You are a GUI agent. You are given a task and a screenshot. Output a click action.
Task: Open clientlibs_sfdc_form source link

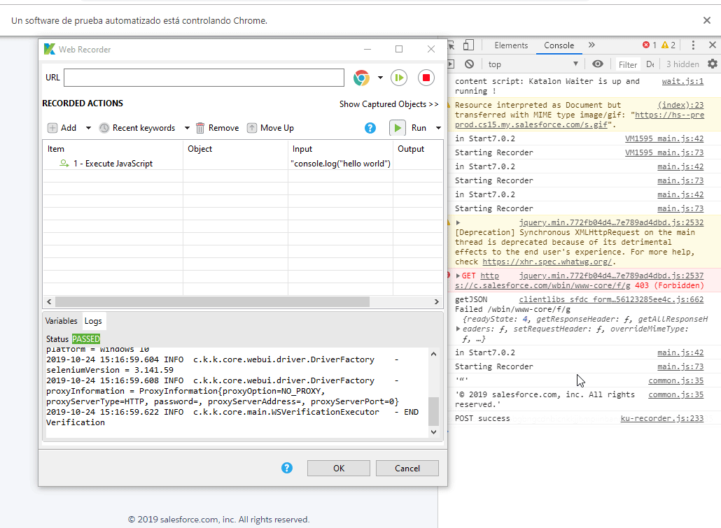tap(611, 299)
